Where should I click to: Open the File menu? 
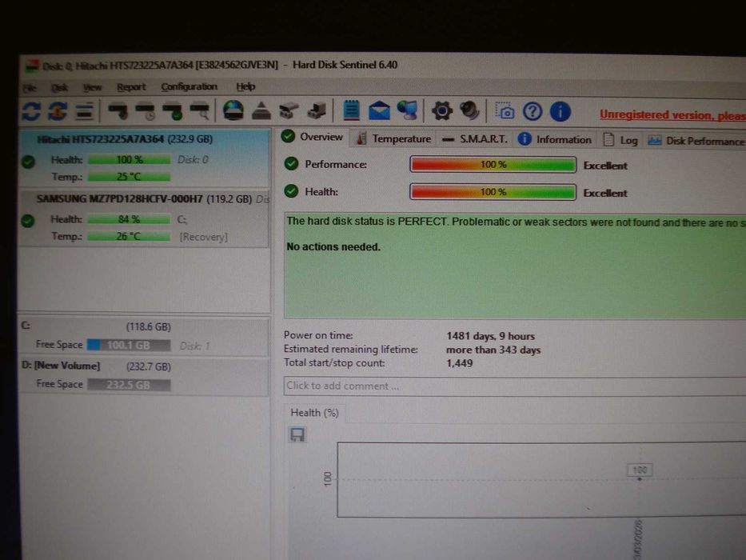click(x=30, y=88)
